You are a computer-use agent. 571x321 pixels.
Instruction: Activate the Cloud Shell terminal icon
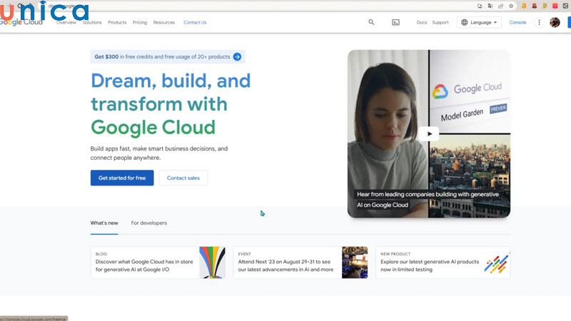tap(395, 23)
